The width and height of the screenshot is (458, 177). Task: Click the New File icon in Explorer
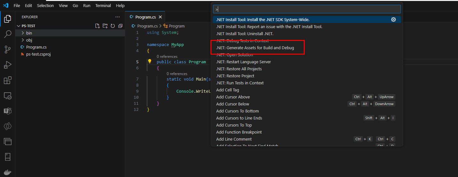(x=98, y=26)
